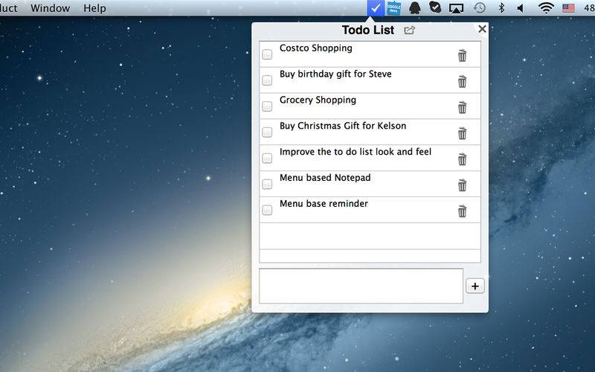Delete Buy Christmas Gift for Kelson entry

[x=462, y=133]
